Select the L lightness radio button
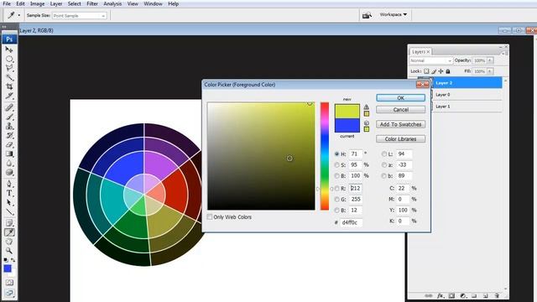Screen dimensions: 537x302 (x=384, y=154)
